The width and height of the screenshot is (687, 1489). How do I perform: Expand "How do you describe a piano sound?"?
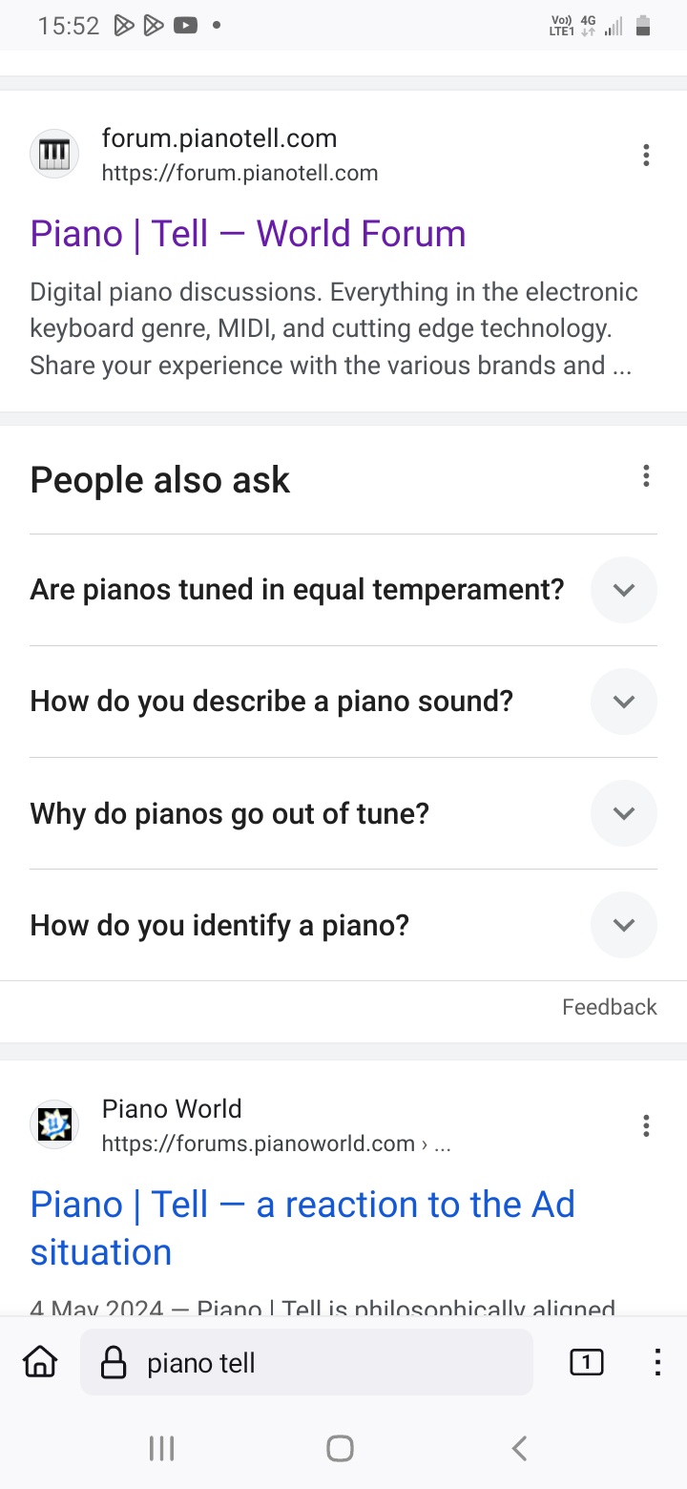[x=624, y=702]
